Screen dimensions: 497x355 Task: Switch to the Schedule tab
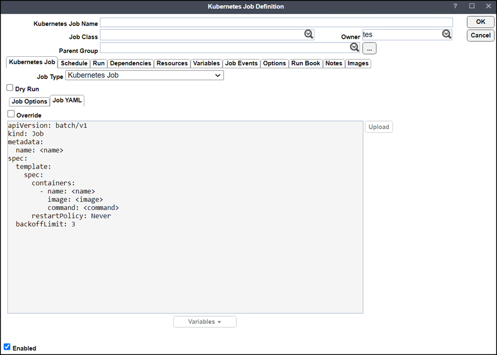[74, 63]
